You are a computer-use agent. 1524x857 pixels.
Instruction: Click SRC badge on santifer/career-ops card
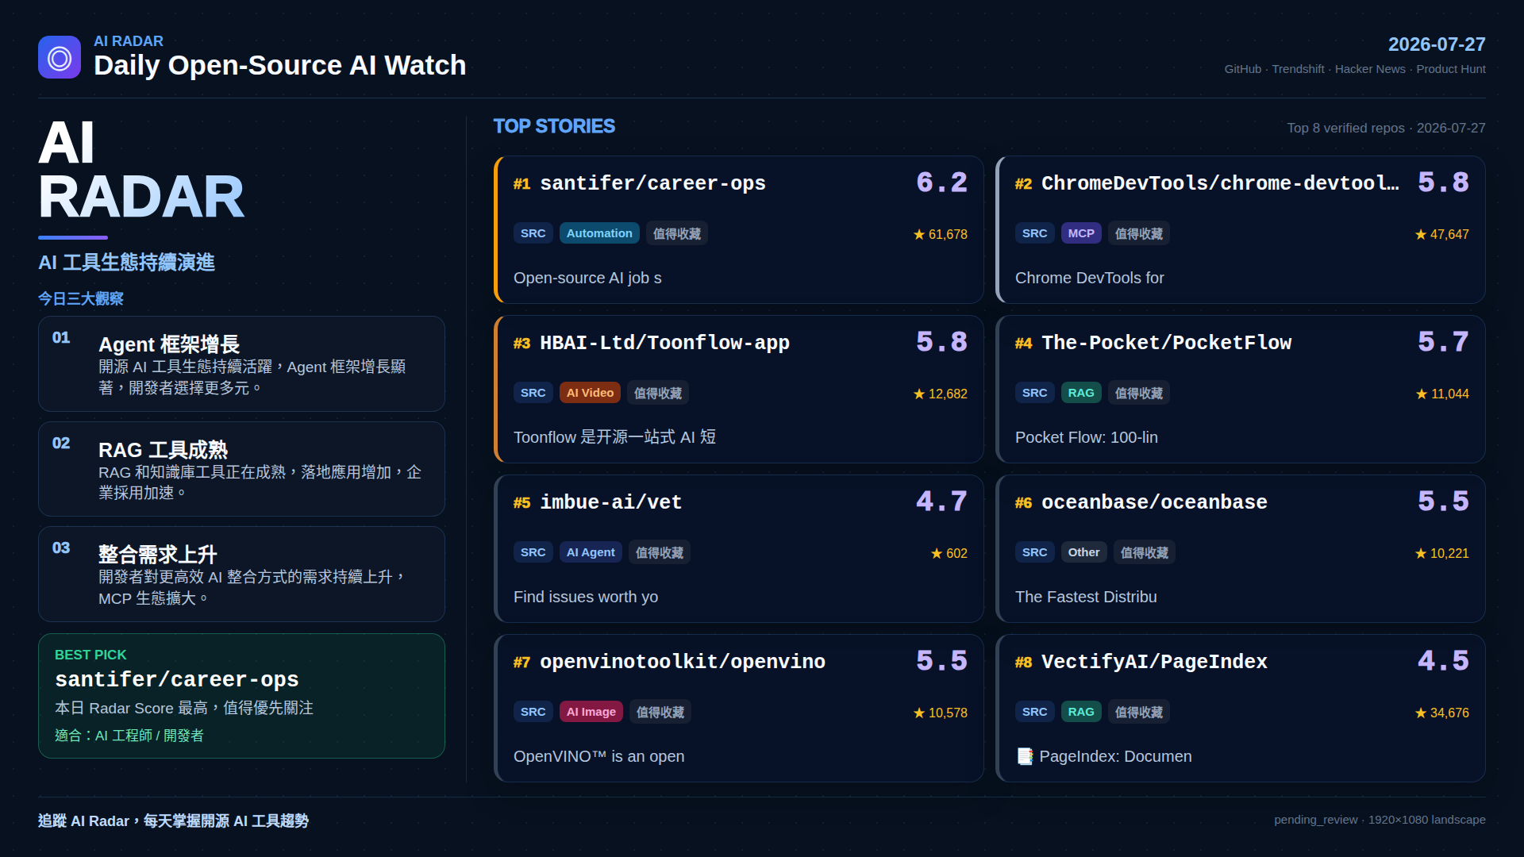click(x=533, y=233)
